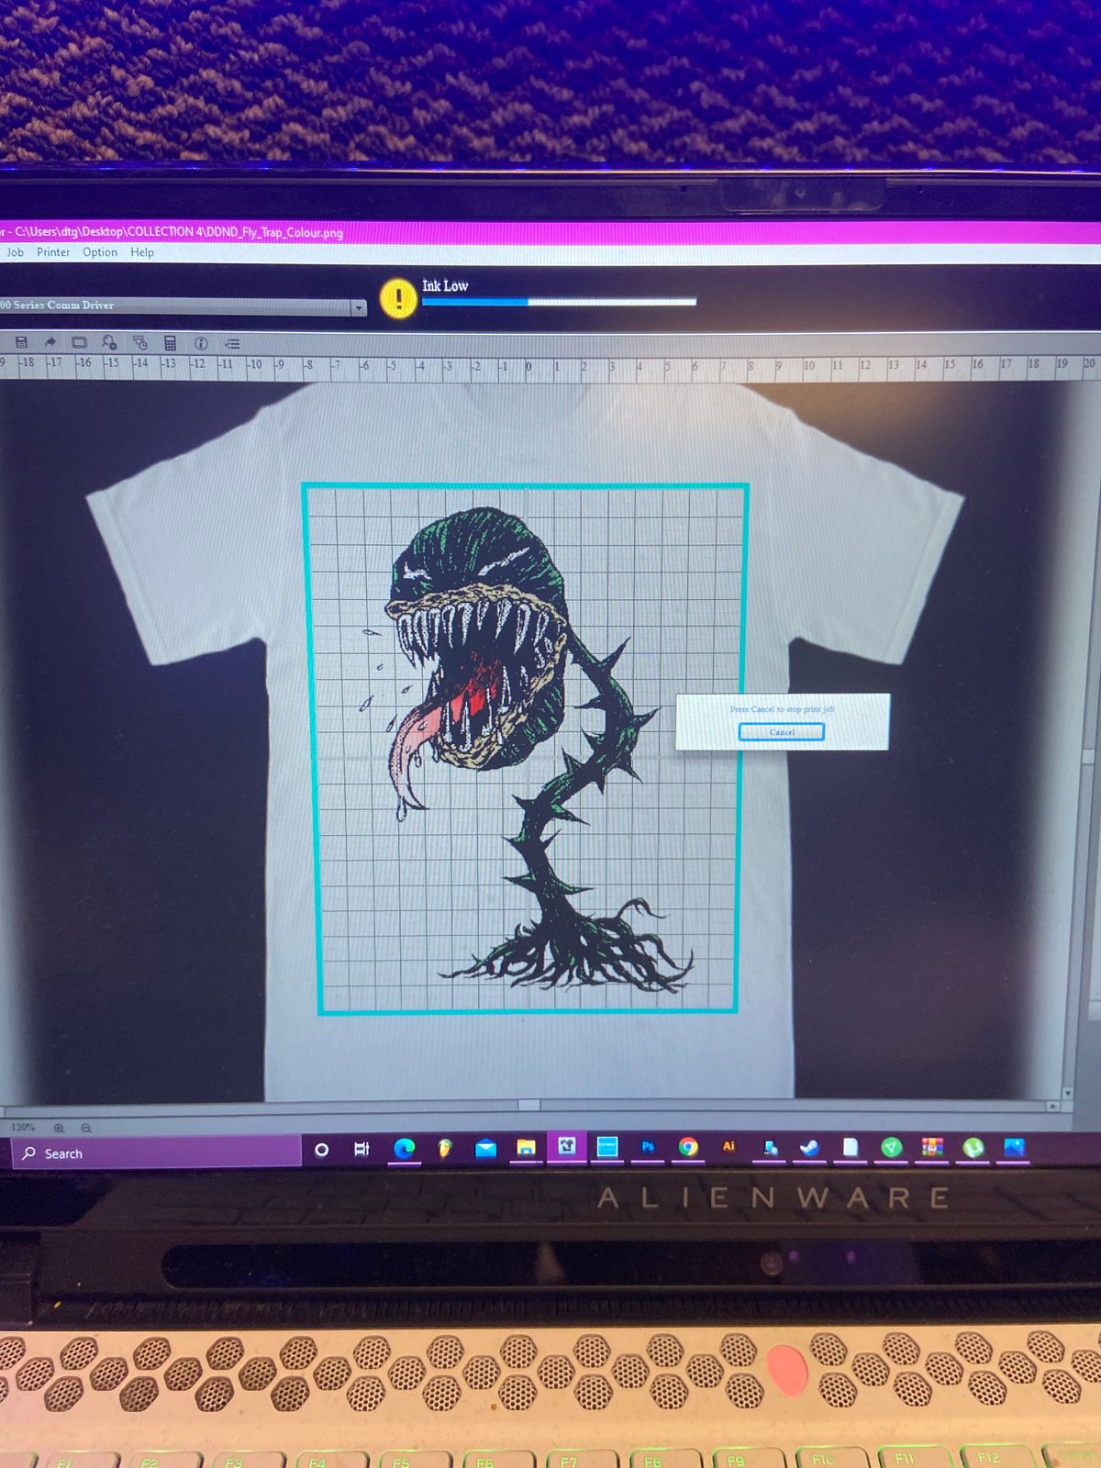This screenshot has height=1468, width=1101.
Task: Open Google Chrome from the taskbar
Action: tap(688, 1146)
